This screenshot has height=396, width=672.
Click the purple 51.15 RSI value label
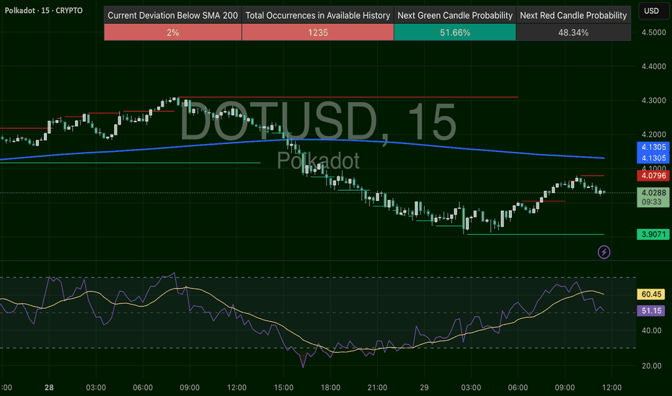[x=651, y=311]
